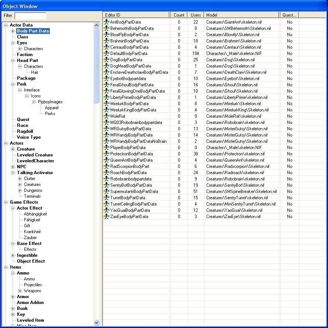The height and width of the screenshot is (328, 328).
Task: Click the ZaxEyeBodyPartData row icon
Action: pyautogui.click(x=107, y=217)
